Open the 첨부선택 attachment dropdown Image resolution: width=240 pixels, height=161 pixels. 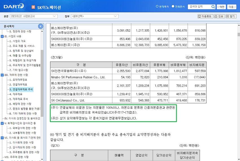pos(95,16)
